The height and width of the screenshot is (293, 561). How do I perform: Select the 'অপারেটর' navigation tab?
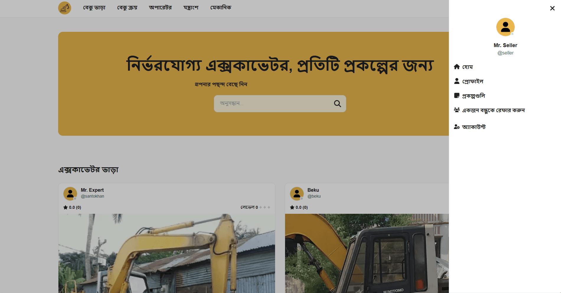(160, 7)
